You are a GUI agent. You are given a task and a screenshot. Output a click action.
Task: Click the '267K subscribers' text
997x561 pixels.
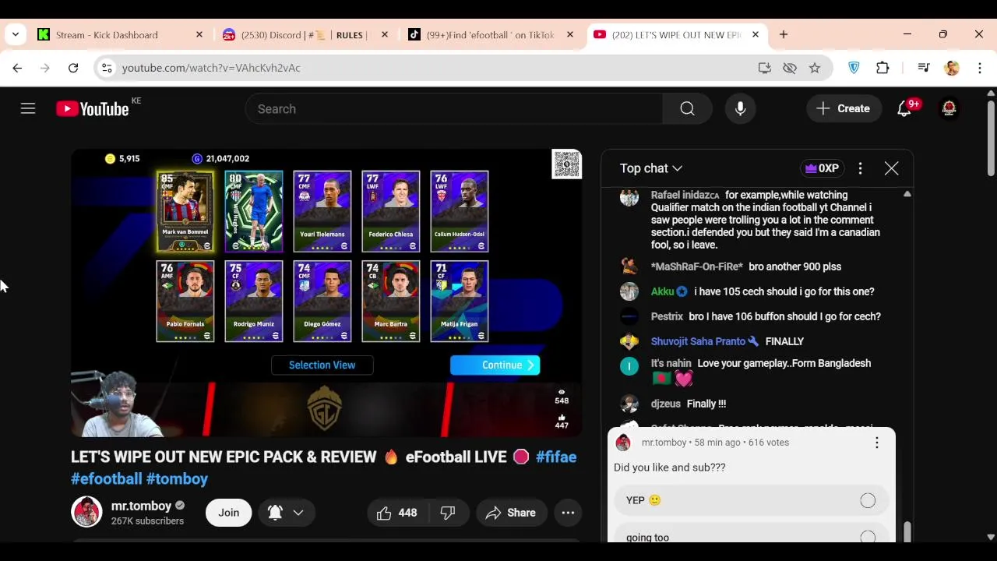(x=147, y=521)
